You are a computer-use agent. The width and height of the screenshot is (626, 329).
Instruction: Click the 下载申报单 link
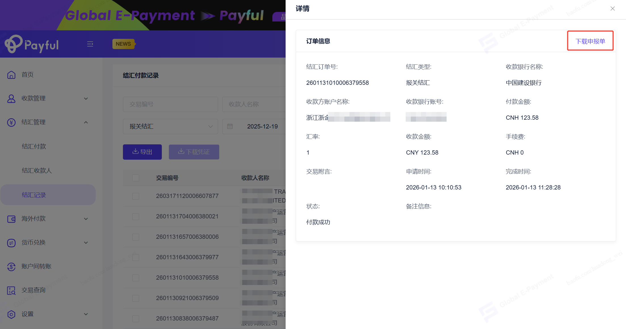590,41
